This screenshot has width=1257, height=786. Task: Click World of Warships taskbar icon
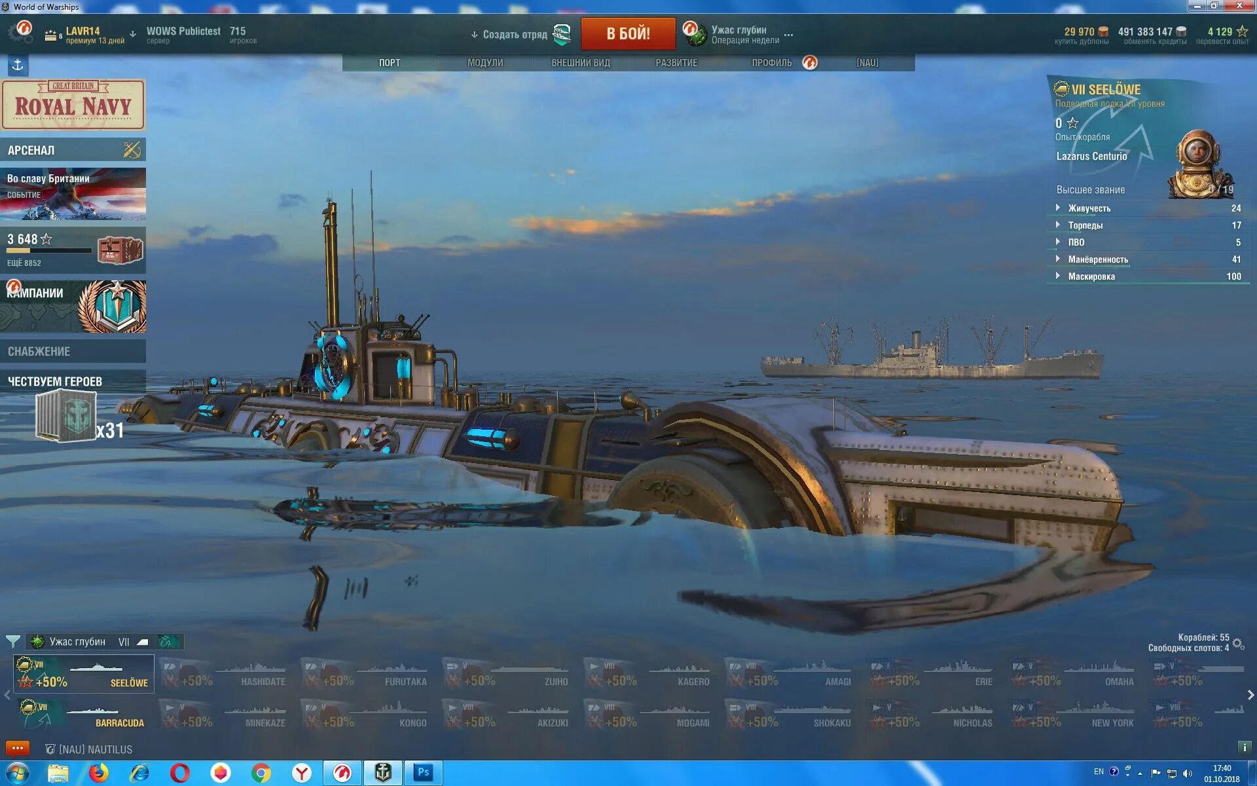(383, 773)
